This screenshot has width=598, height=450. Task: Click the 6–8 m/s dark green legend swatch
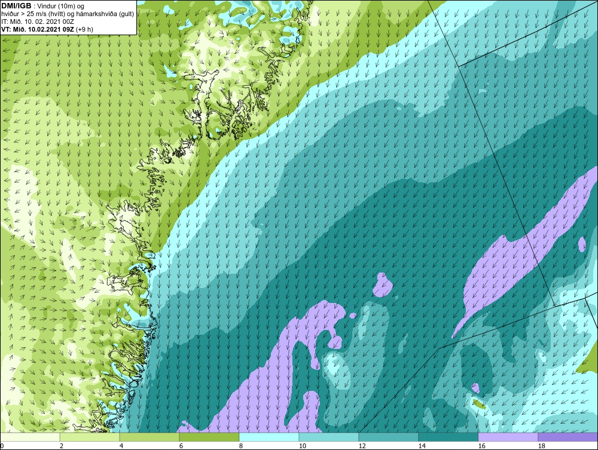click(x=209, y=437)
